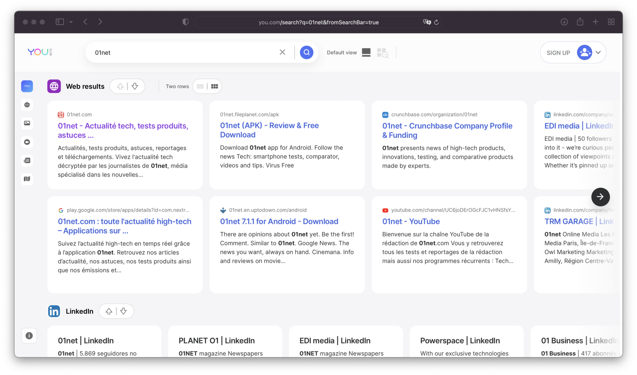The width and height of the screenshot is (637, 375).
Task: Click the blue search magnifier button
Action: point(306,52)
